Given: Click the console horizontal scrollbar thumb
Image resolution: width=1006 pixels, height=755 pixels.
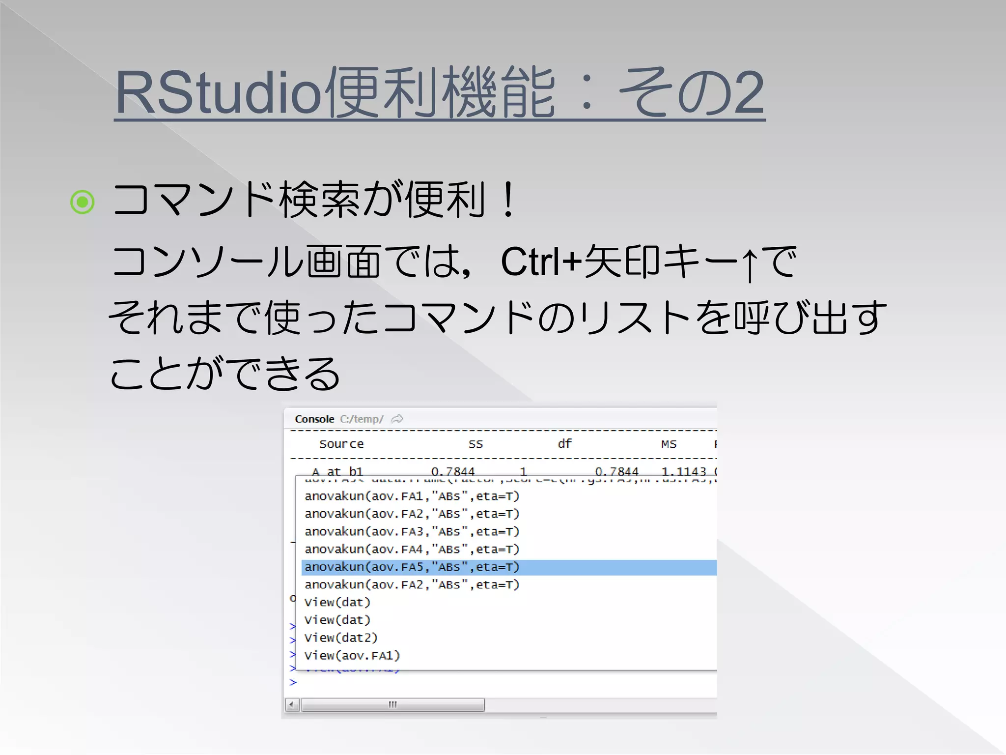Looking at the screenshot, I should pyautogui.click(x=392, y=704).
